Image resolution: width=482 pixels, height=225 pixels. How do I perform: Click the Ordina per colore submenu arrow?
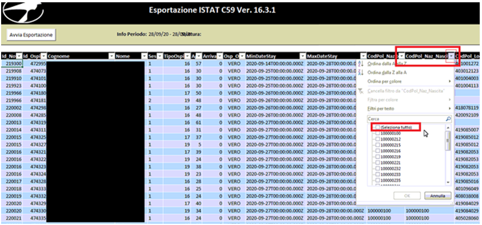tap(450, 81)
